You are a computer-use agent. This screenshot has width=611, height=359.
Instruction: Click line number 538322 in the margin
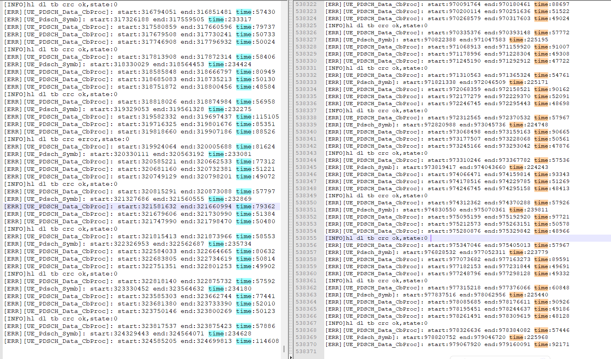click(x=306, y=4)
